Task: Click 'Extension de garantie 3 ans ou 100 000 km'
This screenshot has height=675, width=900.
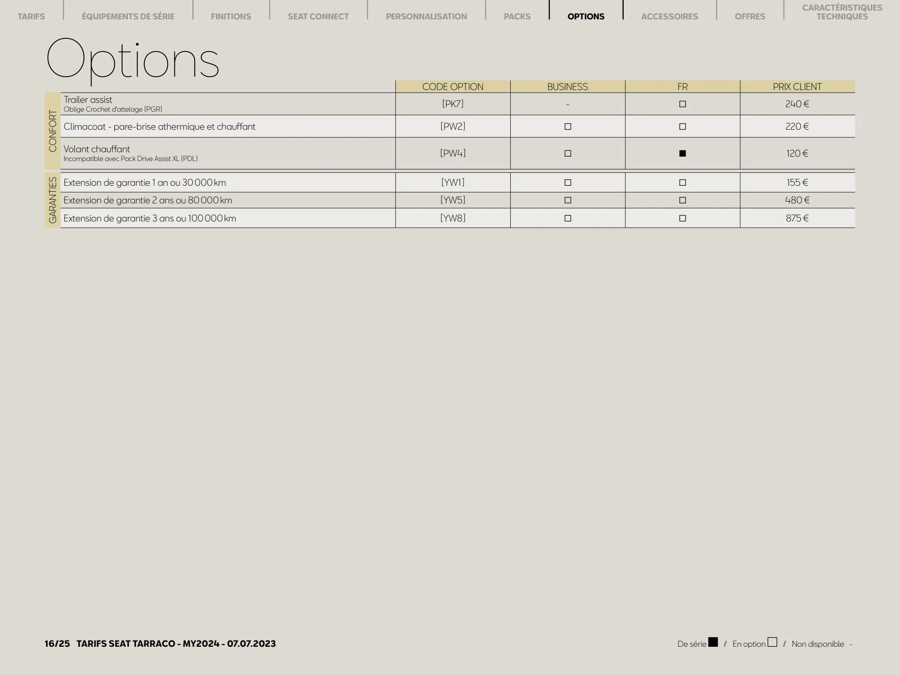Action: click(x=150, y=218)
